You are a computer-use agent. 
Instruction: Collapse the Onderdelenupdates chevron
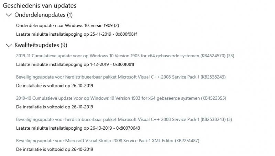click(8, 15)
